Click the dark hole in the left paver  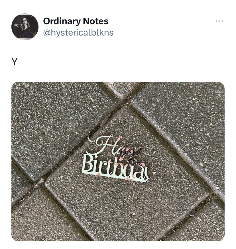pos(44,133)
